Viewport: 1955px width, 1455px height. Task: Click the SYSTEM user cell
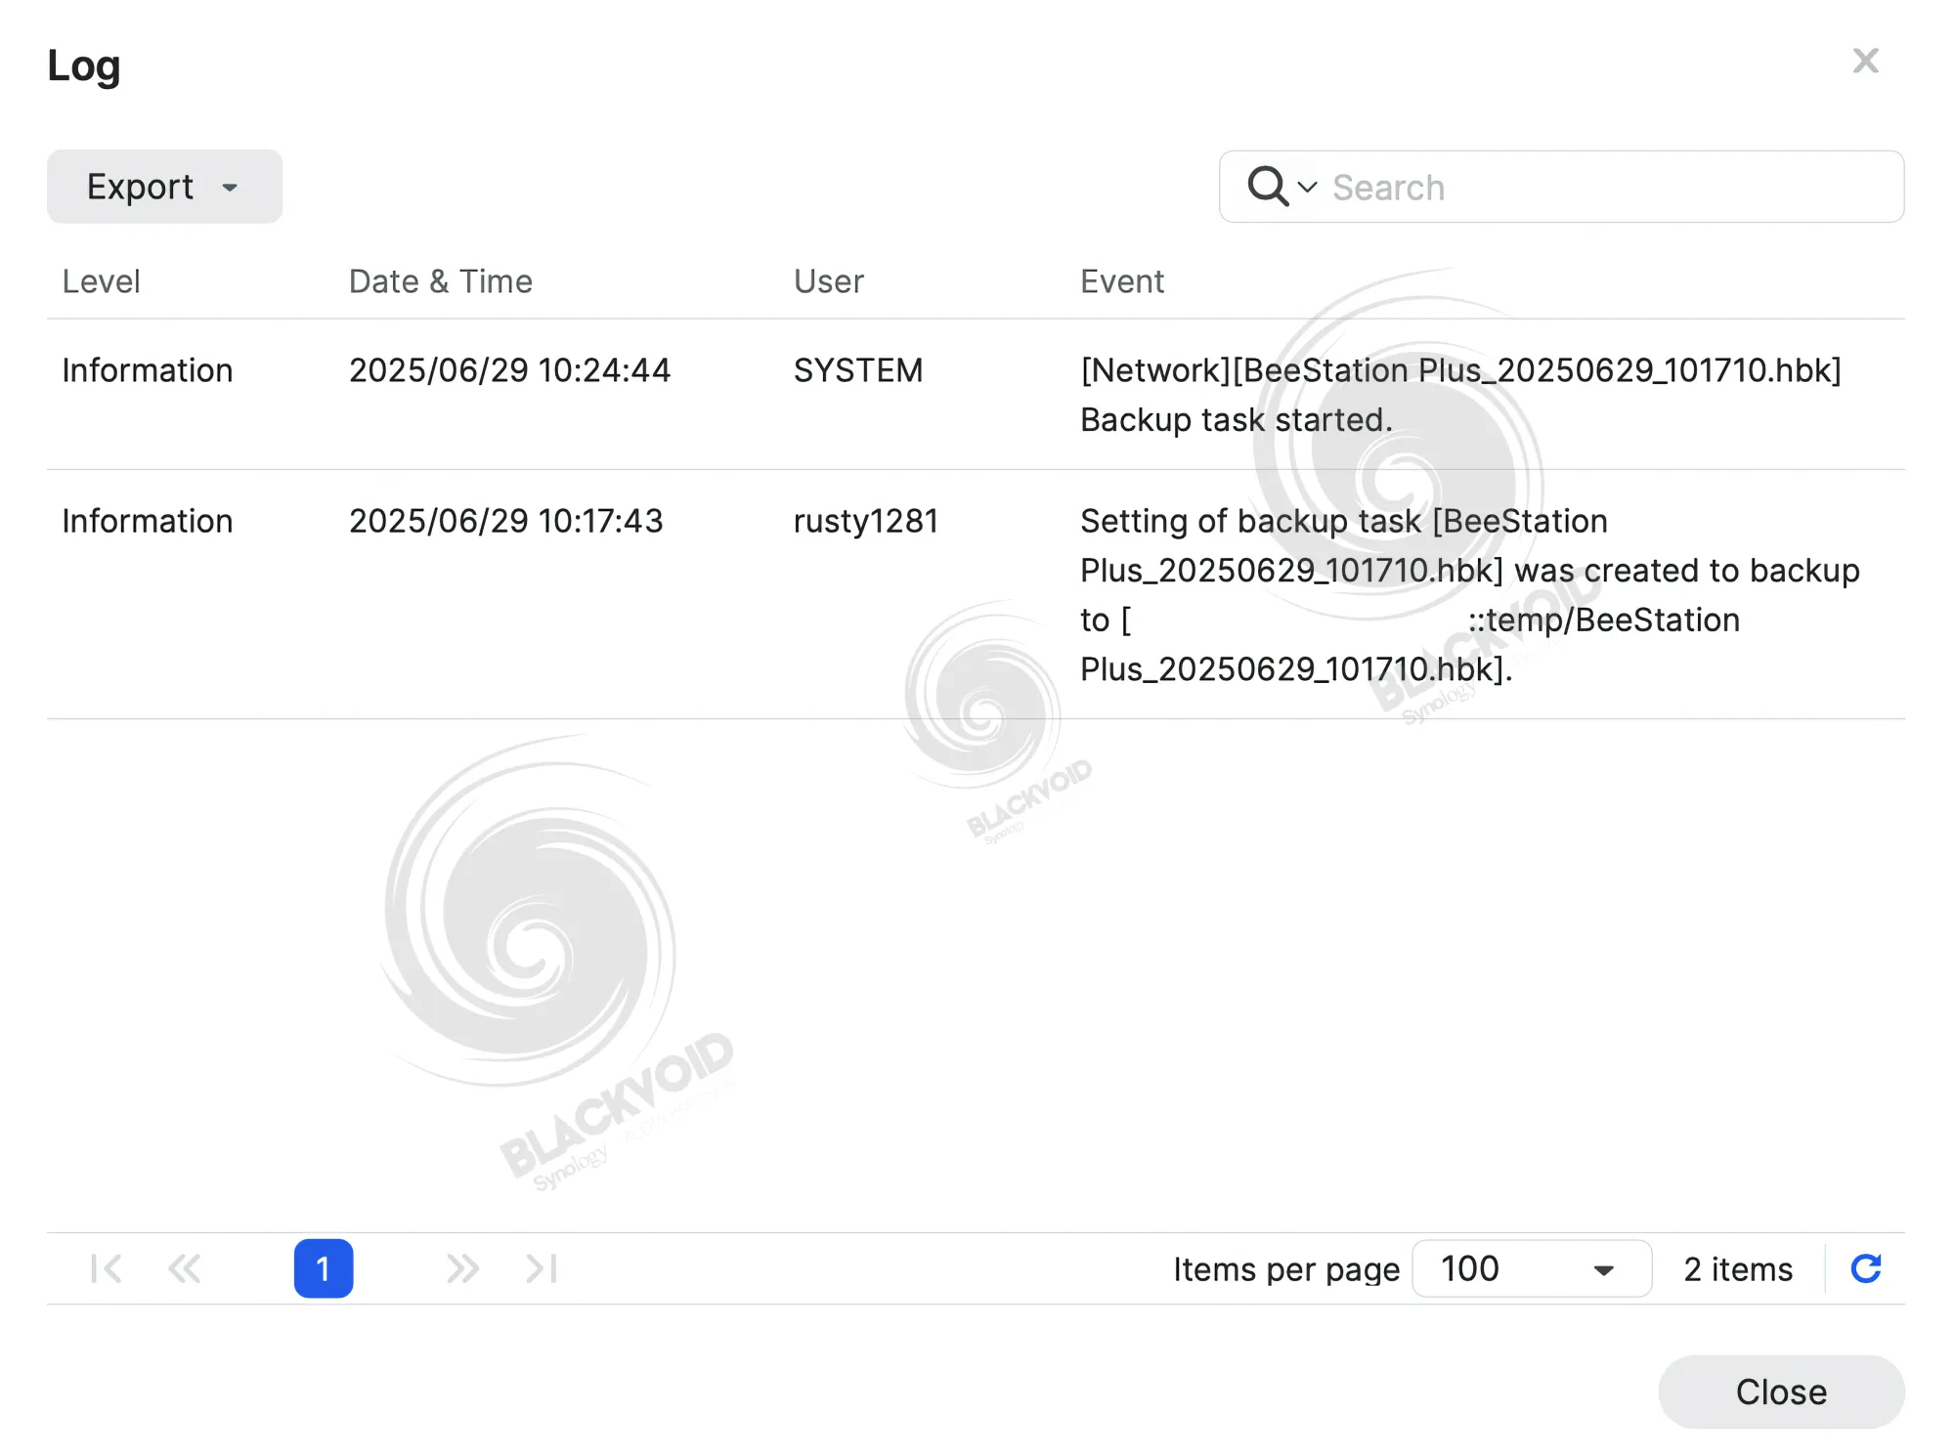coord(858,370)
